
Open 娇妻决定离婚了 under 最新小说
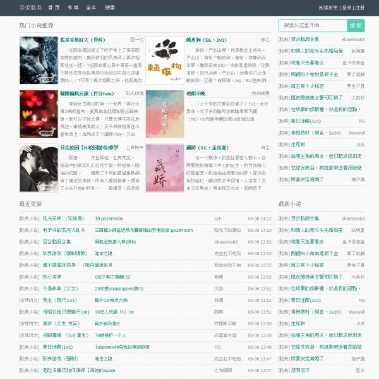(x=307, y=359)
